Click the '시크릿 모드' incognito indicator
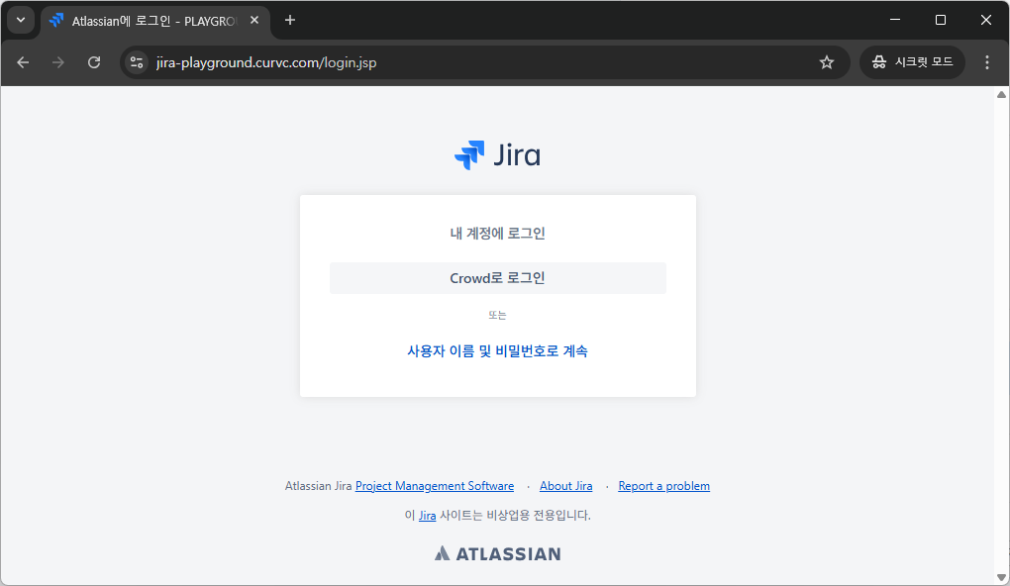Screen dimensions: 1010x586 912,62
